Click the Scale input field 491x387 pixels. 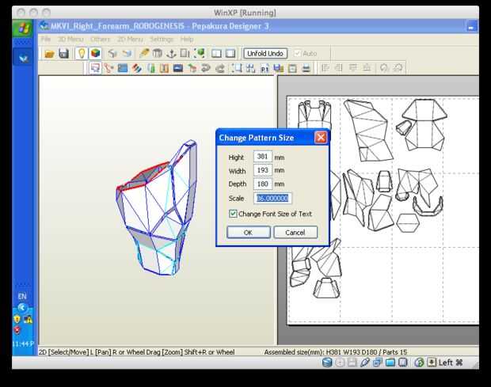coord(272,198)
